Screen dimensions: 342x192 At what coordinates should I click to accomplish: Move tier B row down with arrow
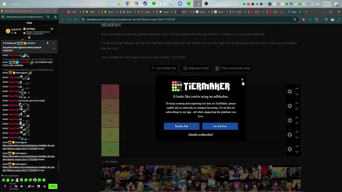click(297, 123)
